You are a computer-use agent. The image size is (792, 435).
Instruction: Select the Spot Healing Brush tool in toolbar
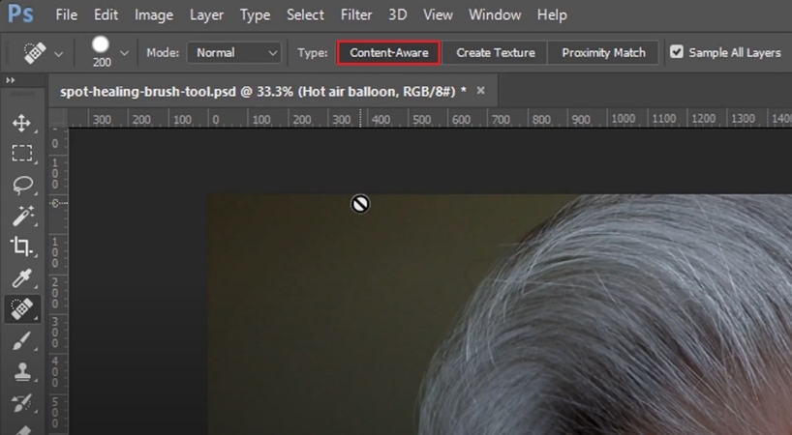(x=21, y=308)
